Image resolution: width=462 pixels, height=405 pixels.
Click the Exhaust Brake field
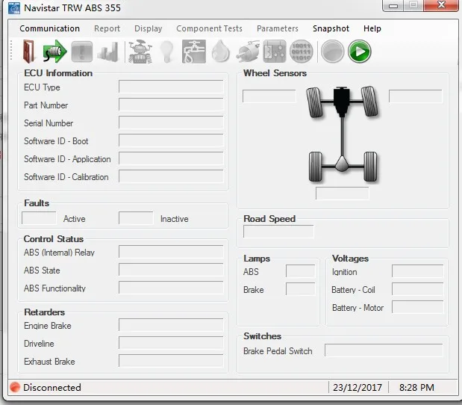tap(171, 361)
